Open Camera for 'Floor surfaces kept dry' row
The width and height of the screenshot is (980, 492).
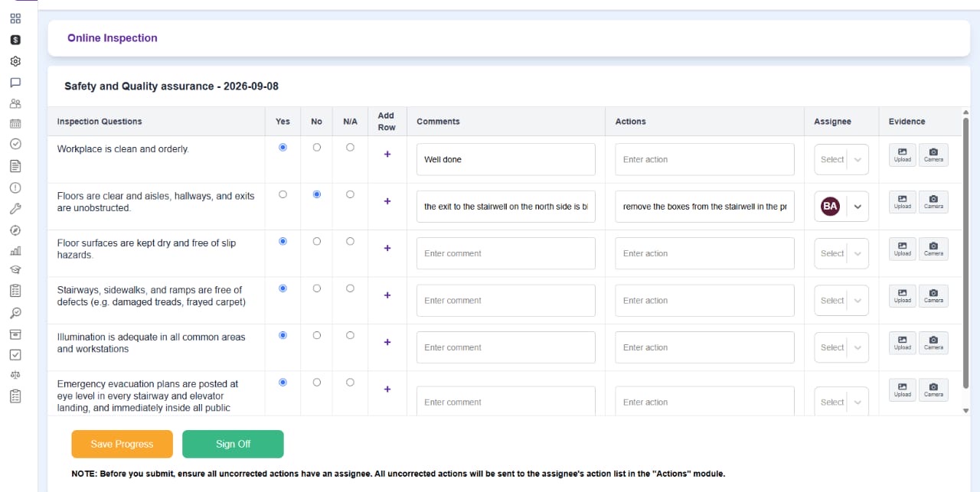[x=933, y=249]
